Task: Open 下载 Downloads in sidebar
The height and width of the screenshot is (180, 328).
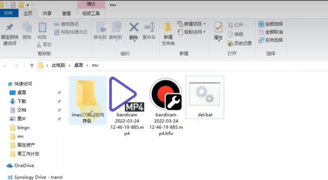Action: point(18,101)
